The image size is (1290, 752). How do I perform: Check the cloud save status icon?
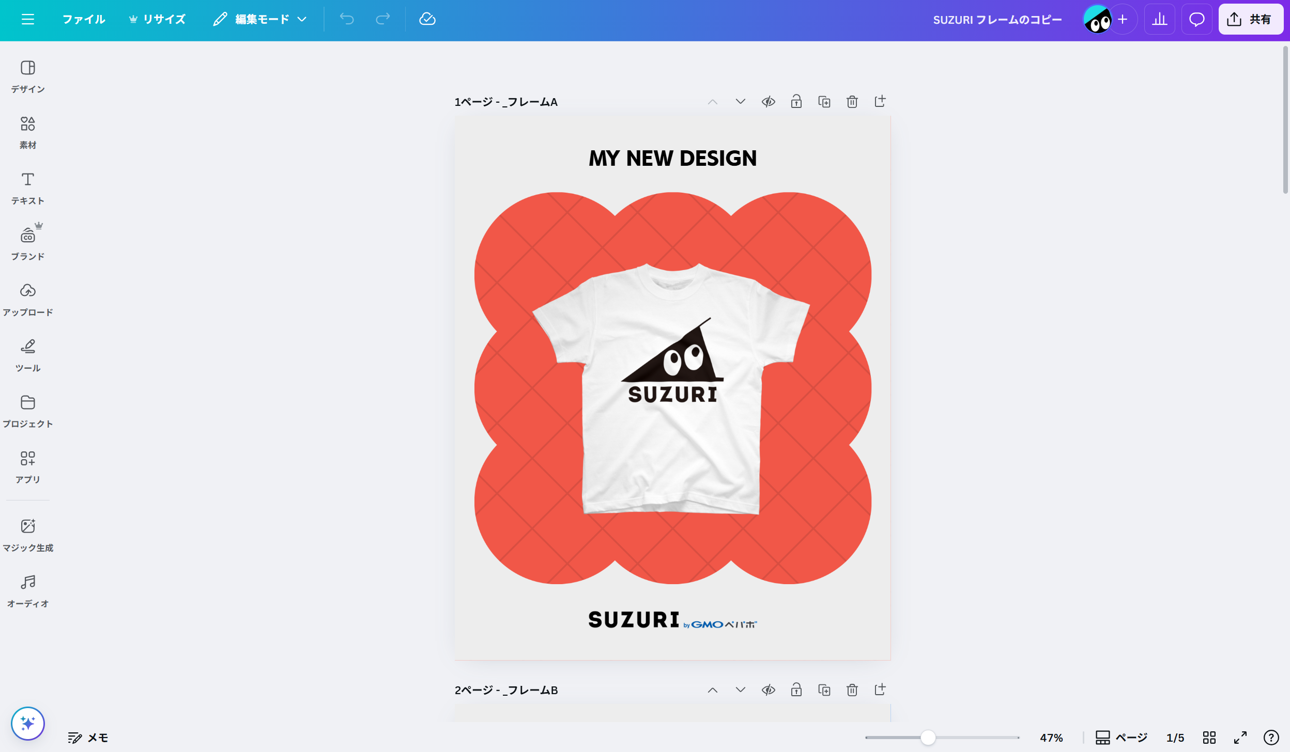(x=427, y=20)
